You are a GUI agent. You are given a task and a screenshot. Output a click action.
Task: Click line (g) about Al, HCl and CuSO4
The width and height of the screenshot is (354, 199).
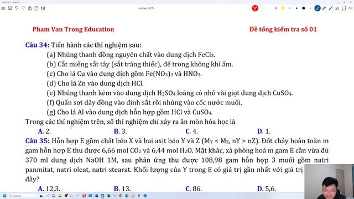129,112
